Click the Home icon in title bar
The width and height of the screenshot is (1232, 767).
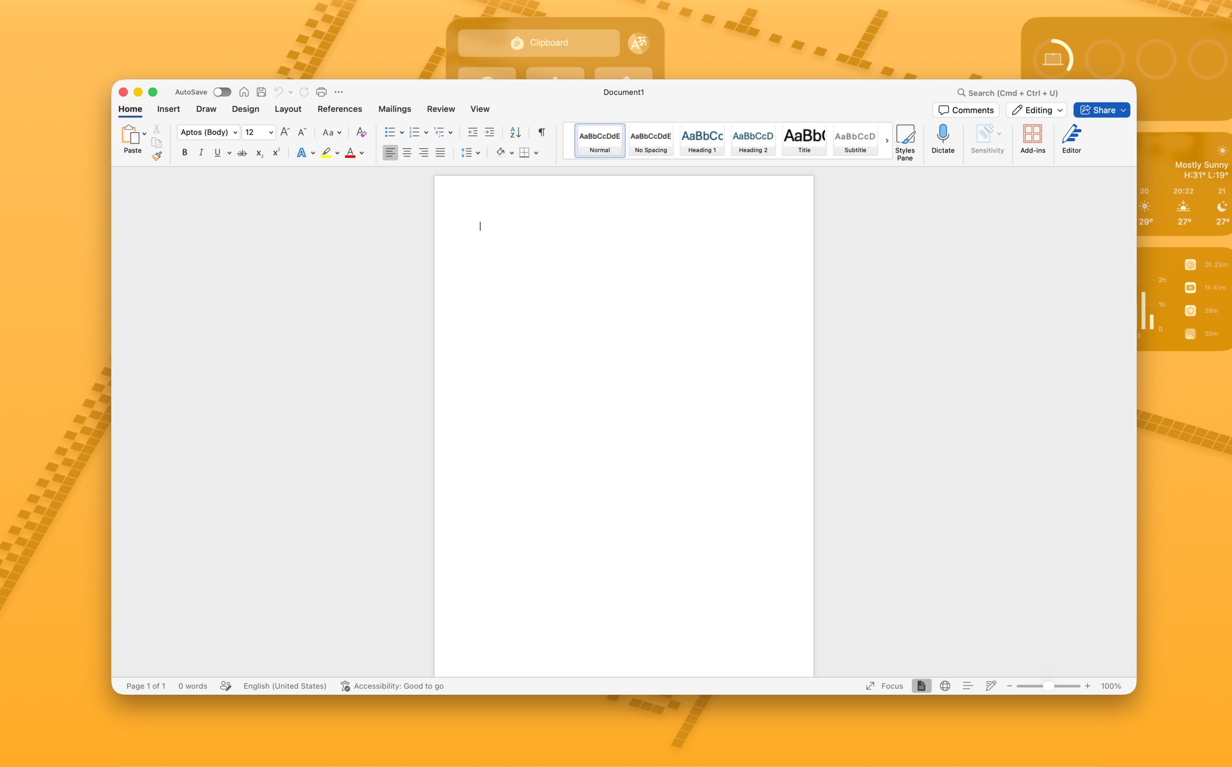(x=244, y=92)
